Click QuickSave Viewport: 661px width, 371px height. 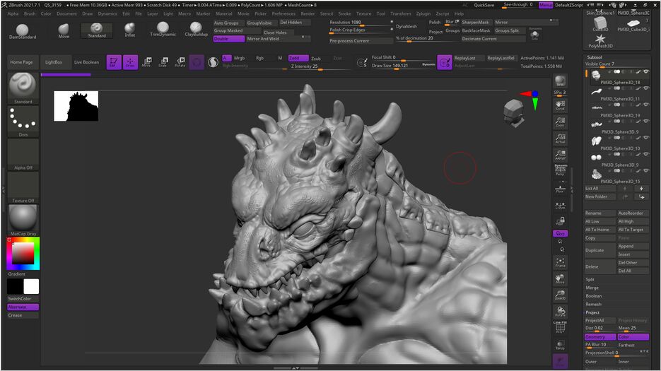point(484,5)
